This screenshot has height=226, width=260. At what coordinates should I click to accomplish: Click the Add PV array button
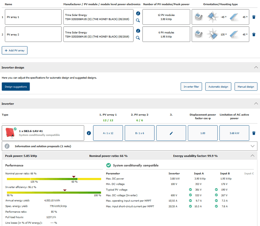tap(15, 50)
